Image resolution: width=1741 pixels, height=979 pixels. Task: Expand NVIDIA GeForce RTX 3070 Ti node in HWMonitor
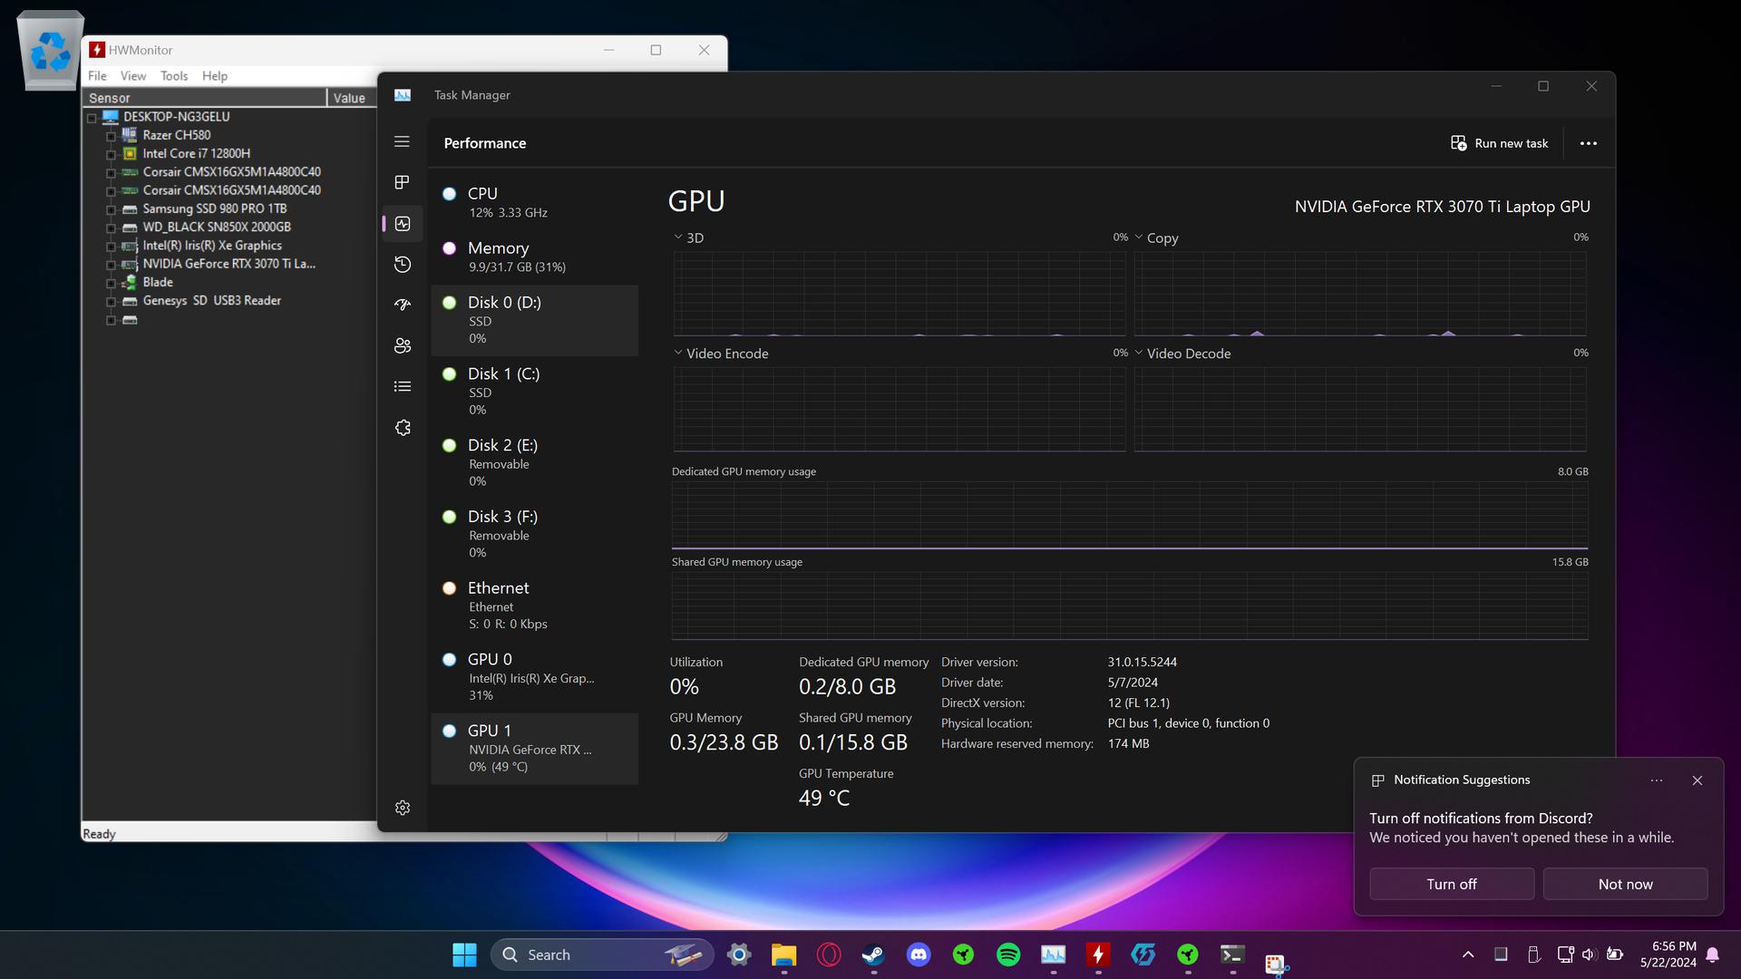tap(111, 265)
